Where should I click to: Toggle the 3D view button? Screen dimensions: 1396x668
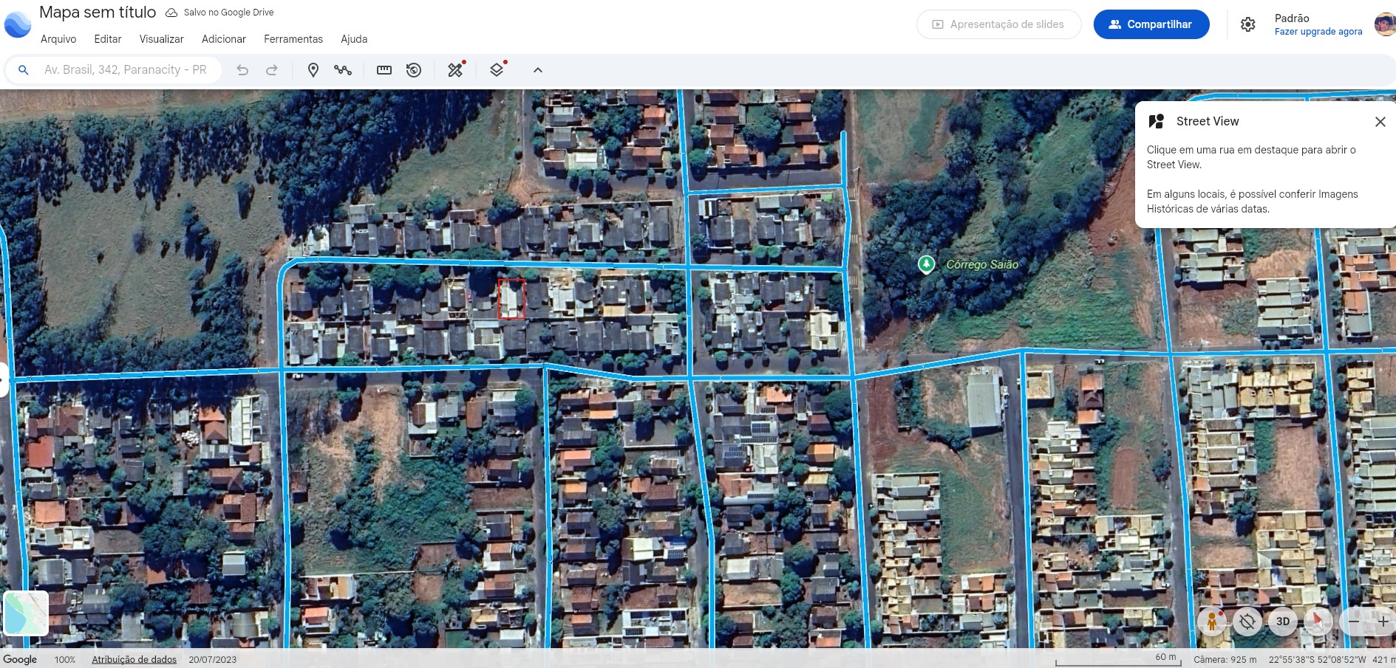click(1283, 621)
